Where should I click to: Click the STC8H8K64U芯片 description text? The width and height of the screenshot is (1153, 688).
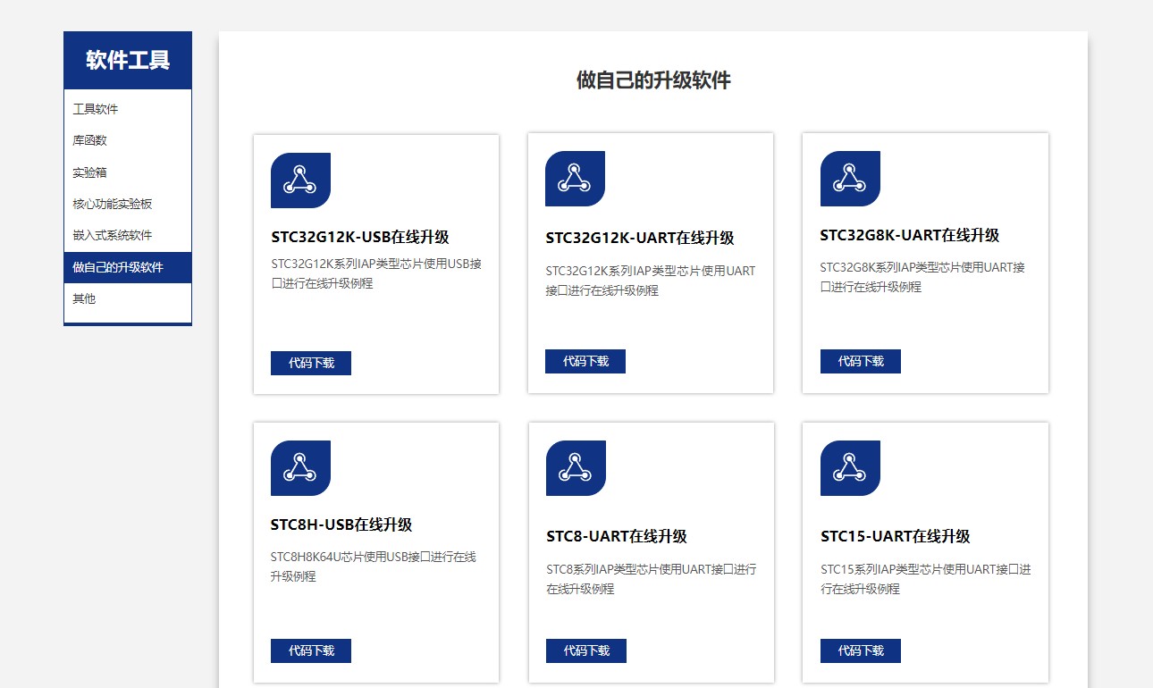[374, 566]
